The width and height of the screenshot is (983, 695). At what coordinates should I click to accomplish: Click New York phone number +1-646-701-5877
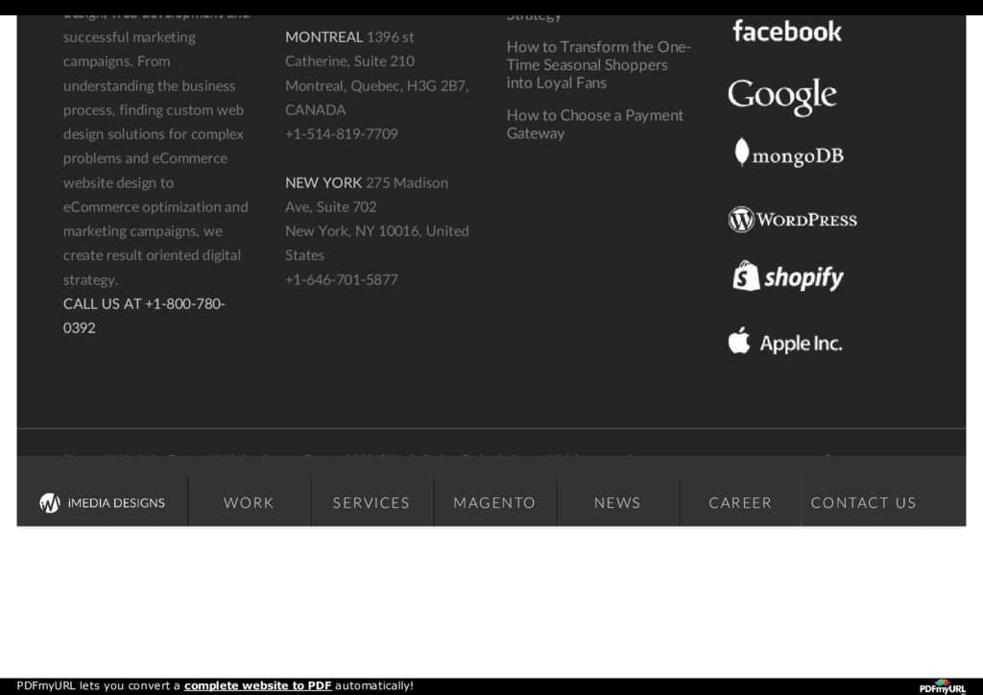tap(342, 279)
